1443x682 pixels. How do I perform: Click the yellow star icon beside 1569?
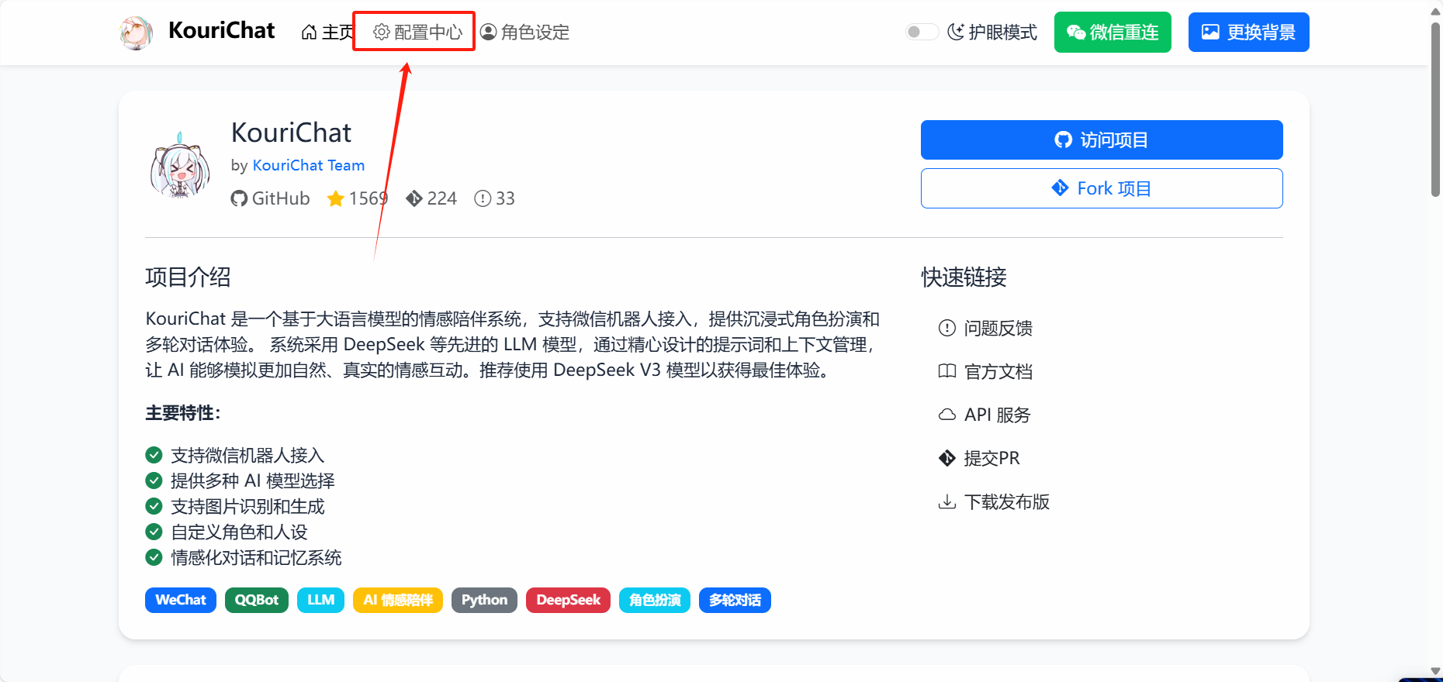click(336, 198)
